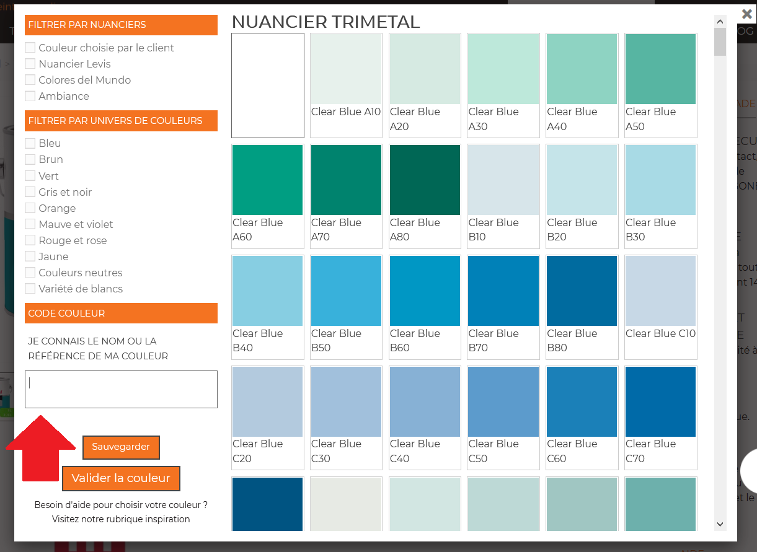Pick the Clear Blue C70 color
This screenshot has width=757, height=552.
660,402
